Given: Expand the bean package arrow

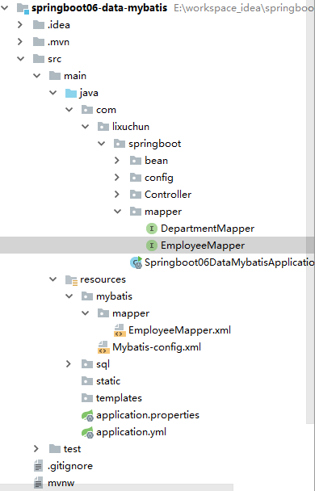Looking at the screenshot, I should (117, 161).
